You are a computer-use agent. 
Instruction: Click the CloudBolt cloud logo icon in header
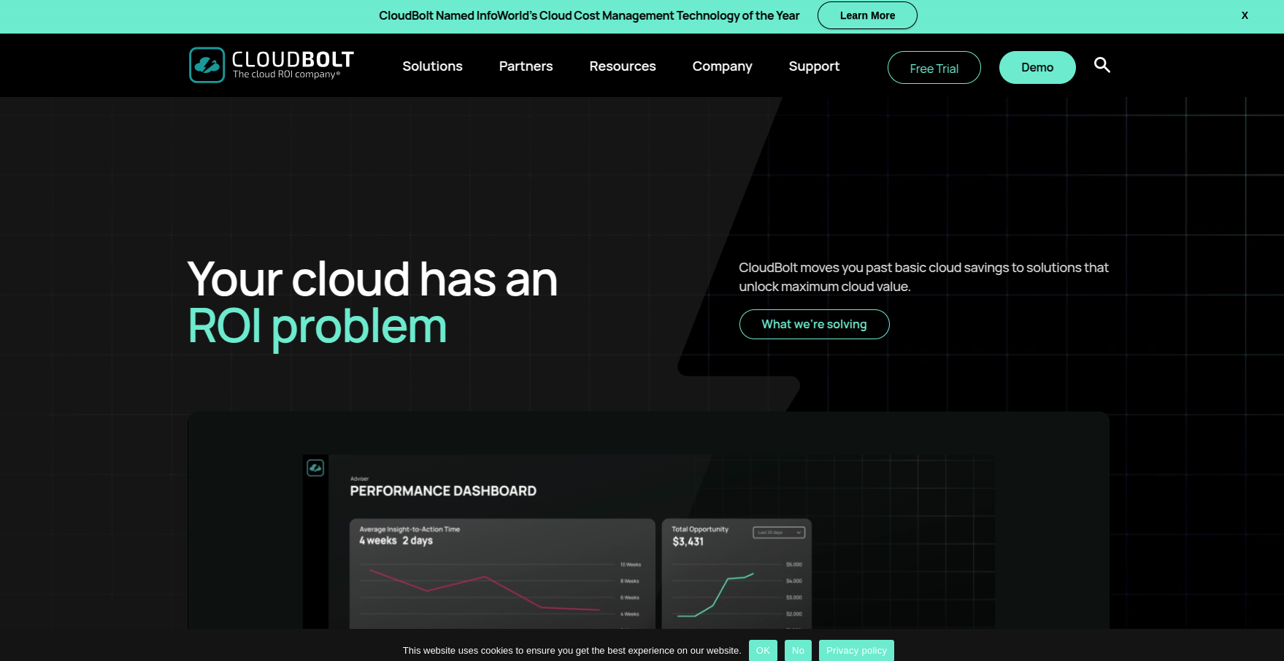pyautogui.click(x=207, y=65)
